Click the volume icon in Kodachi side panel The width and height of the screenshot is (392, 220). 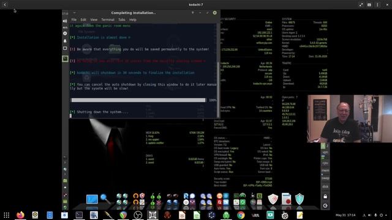65,21
